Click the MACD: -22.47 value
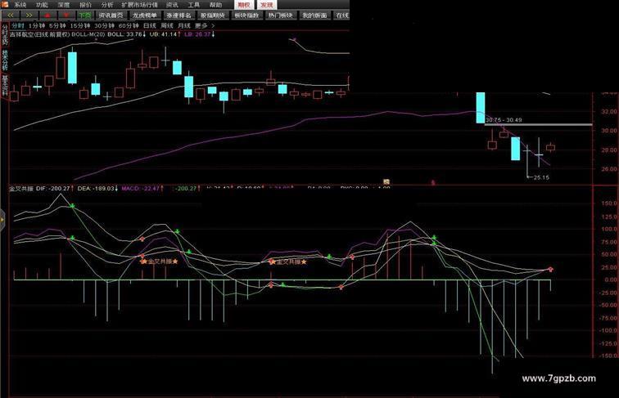Viewport: 619px width, 398px height. (x=142, y=189)
